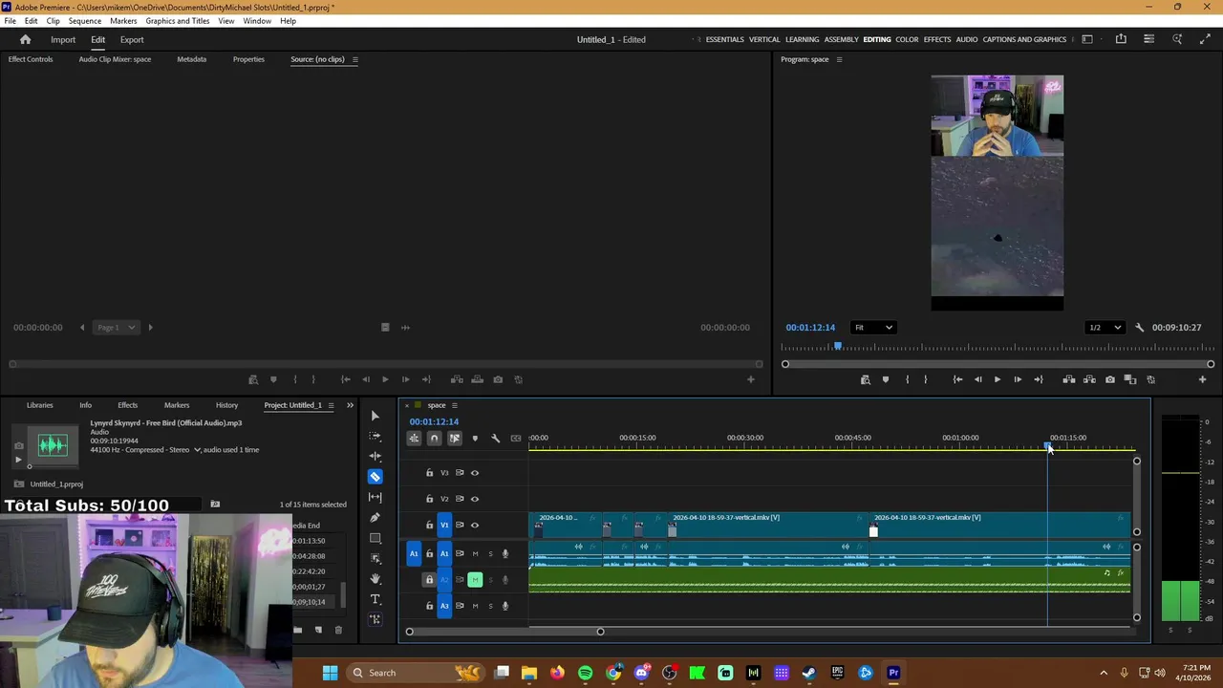The image size is (1223, 688).
Task: Unmute audio track A2
Action: (475, 580)
